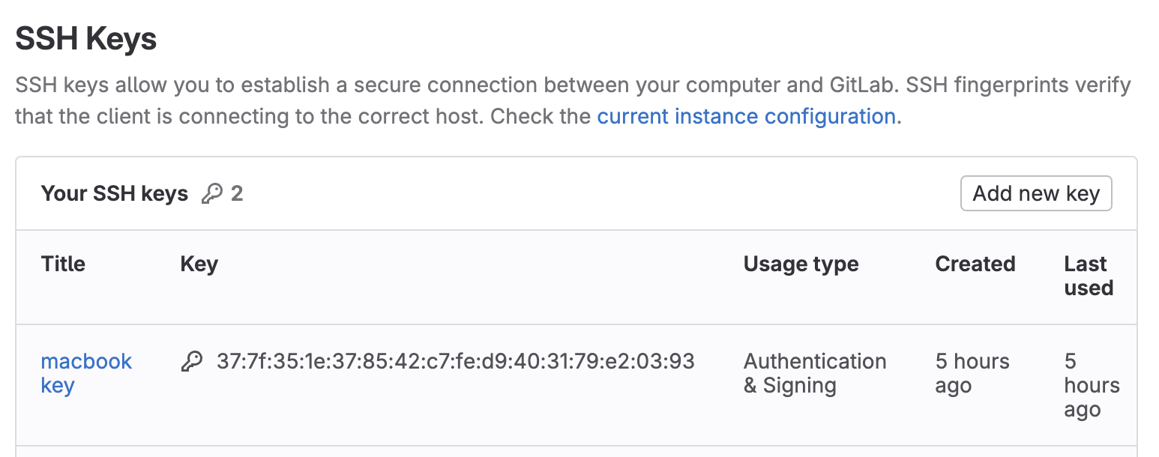This screenshot has height=457, width=1159.
Task: Open the macbook key title link
Action: click(x=86, y=373)
